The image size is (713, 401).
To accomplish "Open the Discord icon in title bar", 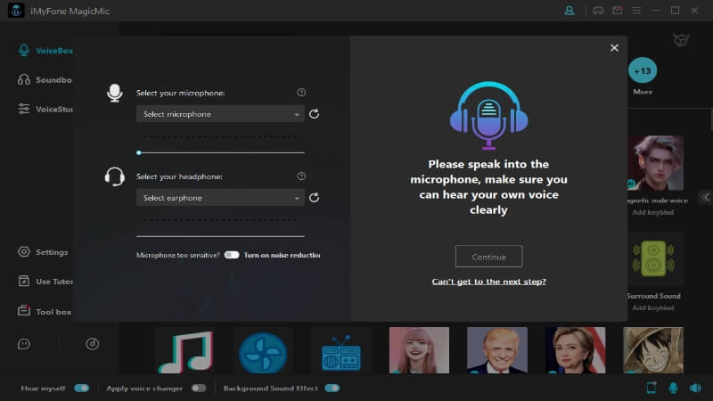I will tap(598, 11).
